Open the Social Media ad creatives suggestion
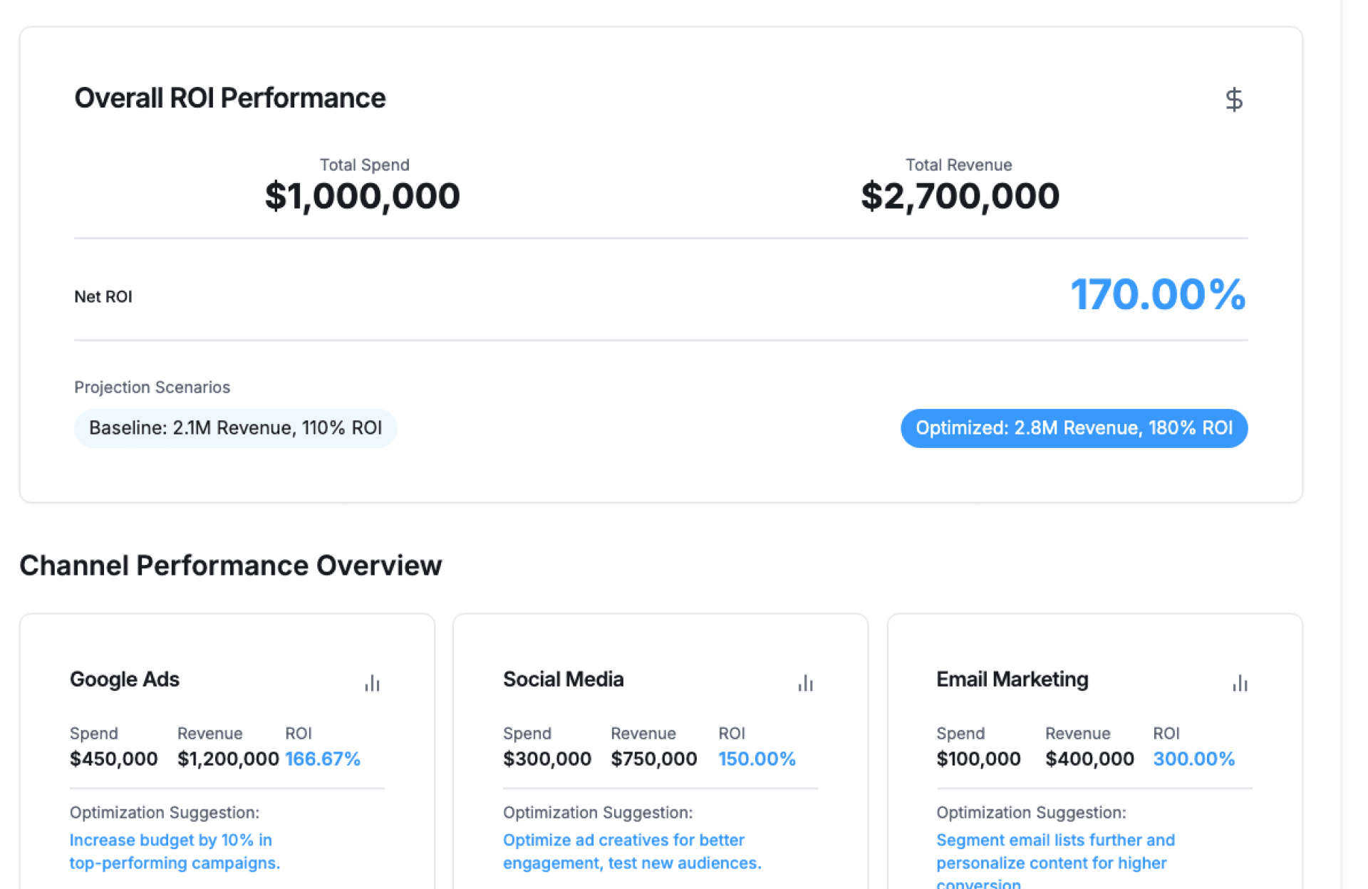The width and height of the screenshot is (1368, 889). [x=631, y=851]
